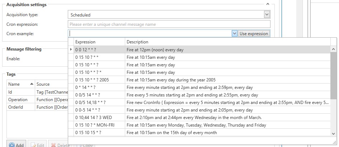Click the Add tag button

(16, 144)
